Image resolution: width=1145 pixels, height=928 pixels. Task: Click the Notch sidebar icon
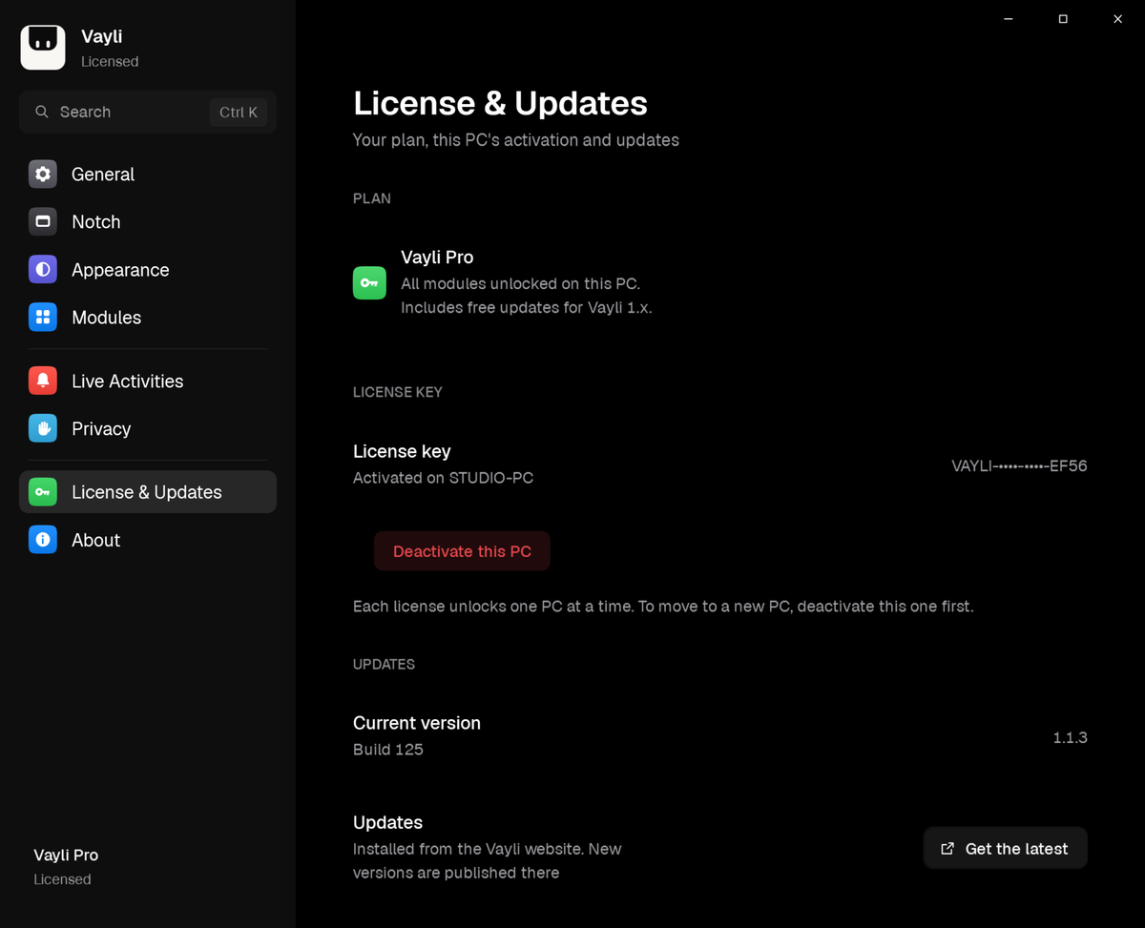[x=43, y=221]
